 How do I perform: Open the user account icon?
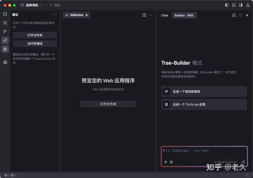tap(248, 5)
